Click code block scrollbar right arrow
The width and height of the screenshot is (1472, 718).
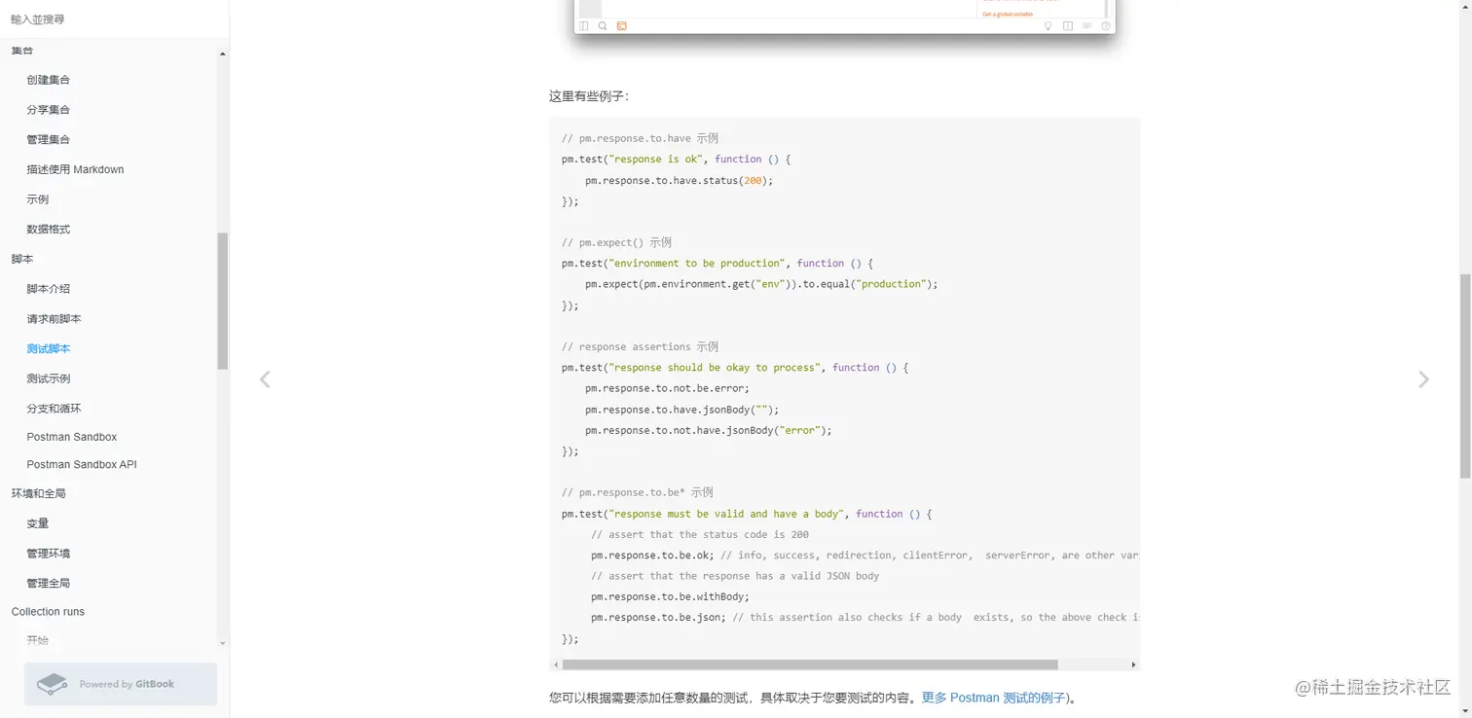click(x=1133, y=664)
